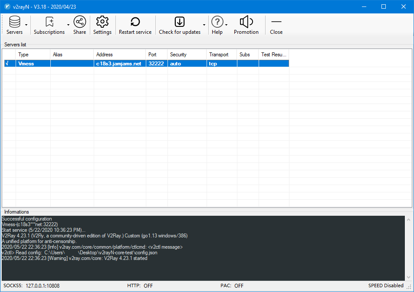Open Settings gear icon

click(x=102, y=22)
